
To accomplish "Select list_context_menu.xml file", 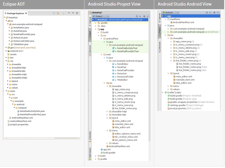I will point(126,137).
